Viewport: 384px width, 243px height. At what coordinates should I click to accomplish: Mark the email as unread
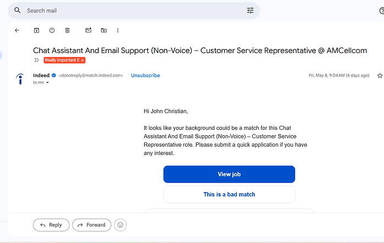click(88, 30)
